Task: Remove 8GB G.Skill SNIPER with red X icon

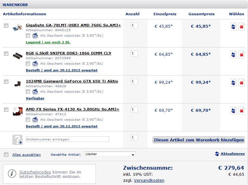Action: [242, 55]
